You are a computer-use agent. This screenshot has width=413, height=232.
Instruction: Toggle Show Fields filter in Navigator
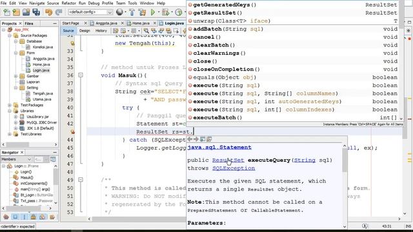pos(15,217)
